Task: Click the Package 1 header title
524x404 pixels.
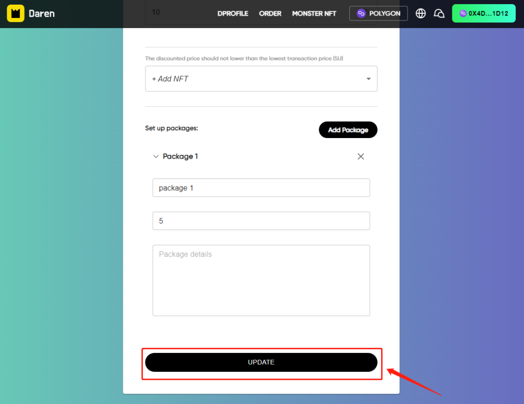Action: (x=180, y=156)
